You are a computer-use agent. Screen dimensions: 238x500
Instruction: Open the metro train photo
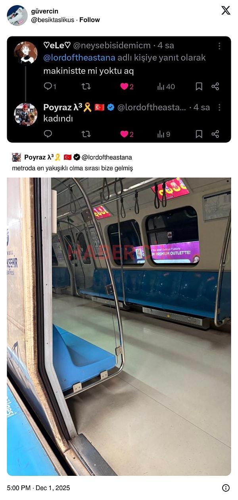point(119,326)
